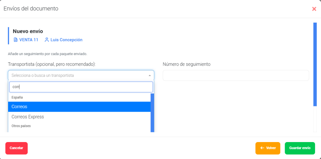
Task: Click the 'Selecciona o busca un transportista' box
Action: click(x=81, y=75)
